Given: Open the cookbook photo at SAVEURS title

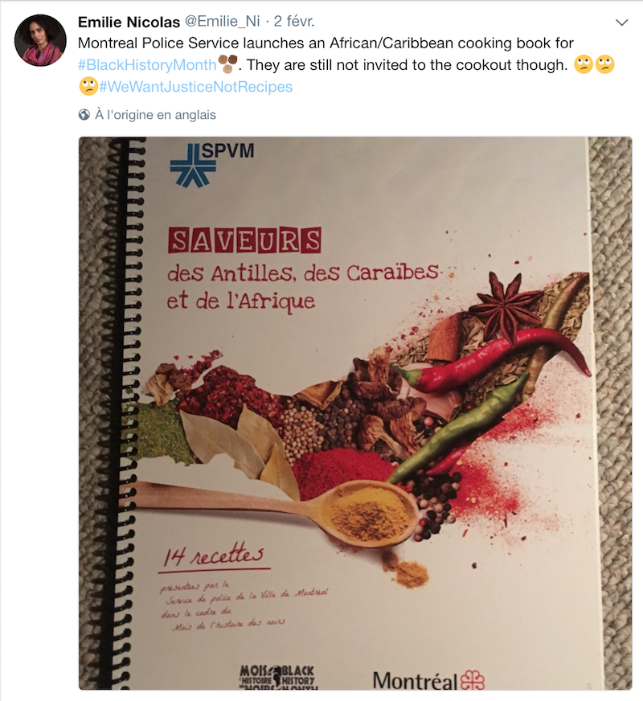Looking at the screenshot, I should click(x=244, y=240).
